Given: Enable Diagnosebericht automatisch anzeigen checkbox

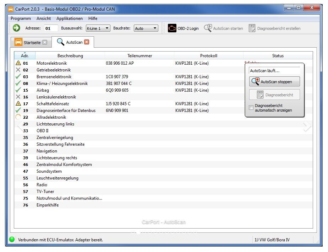Looking at the screenshot, I should click(251, 108).
